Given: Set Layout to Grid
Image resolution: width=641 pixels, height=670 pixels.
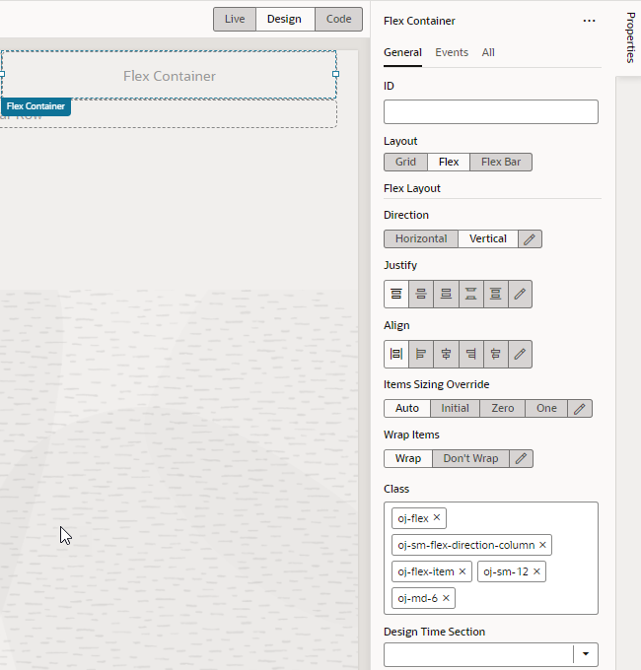Looking at the screenshot, I should 405,162.
